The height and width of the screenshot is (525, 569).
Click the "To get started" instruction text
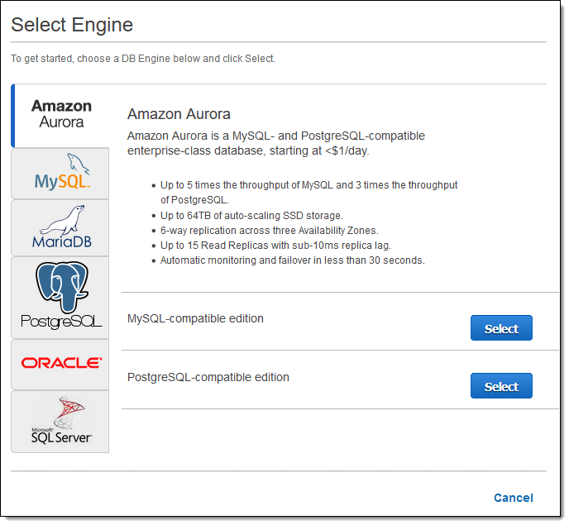click(x=142, y=59)
